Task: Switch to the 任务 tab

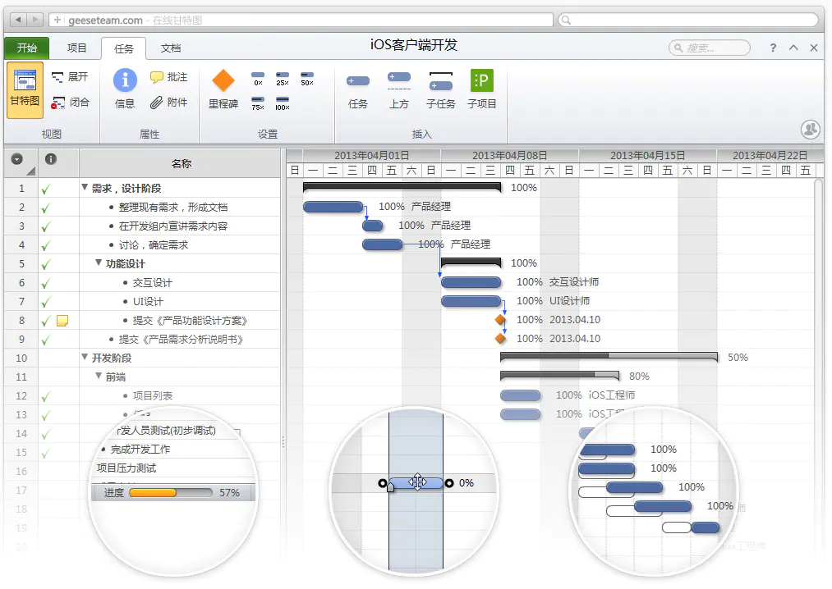Action: pos(124,48)
